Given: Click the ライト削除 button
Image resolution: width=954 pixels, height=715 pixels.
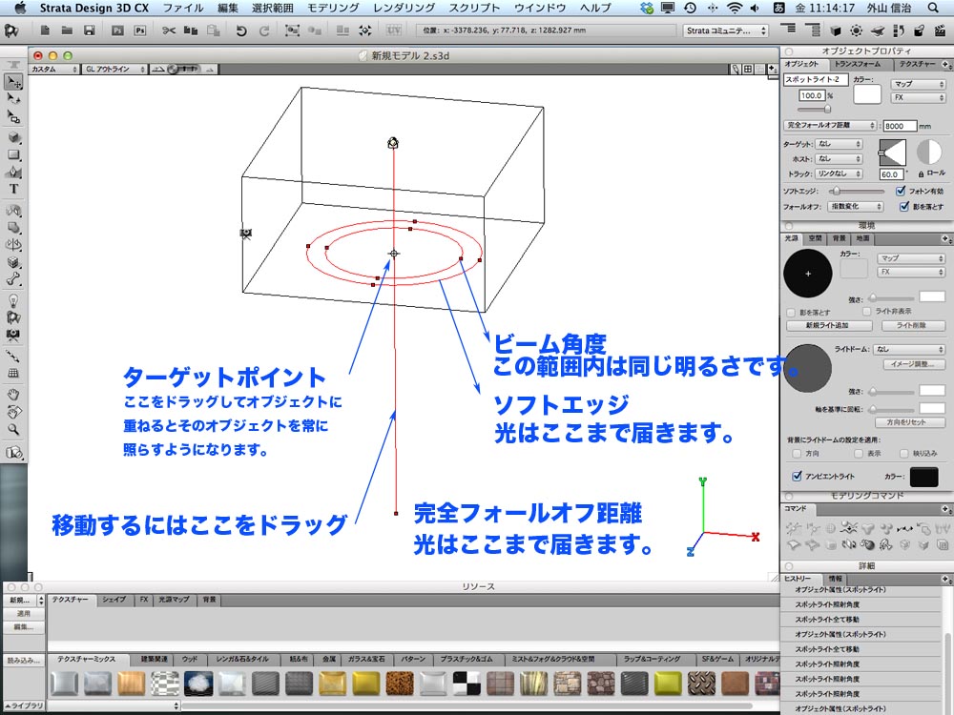Looking at the screenshot, I should click(911, 326).
